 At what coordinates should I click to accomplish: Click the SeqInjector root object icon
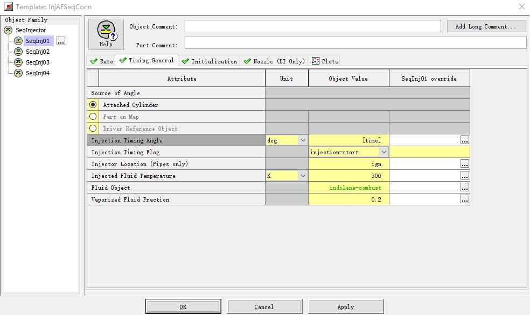8,30
